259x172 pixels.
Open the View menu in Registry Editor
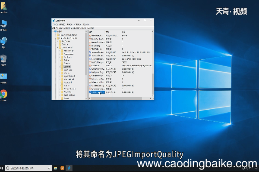pos(69,25)
